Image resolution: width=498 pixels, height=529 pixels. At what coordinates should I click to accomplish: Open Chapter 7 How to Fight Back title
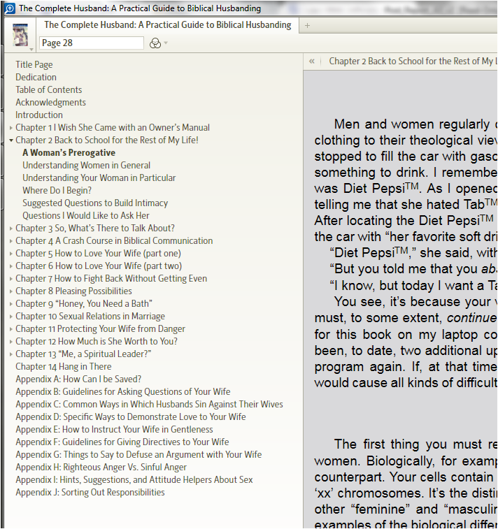click(111, 279)
